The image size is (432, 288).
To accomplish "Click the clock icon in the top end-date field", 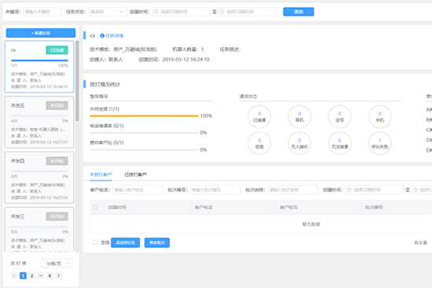I will [222, 12].
